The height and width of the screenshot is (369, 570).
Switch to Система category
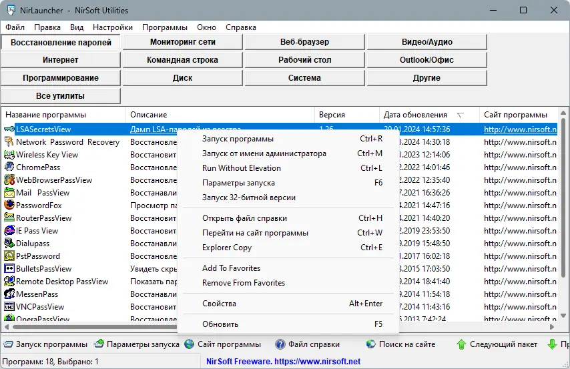click(304, 78)
